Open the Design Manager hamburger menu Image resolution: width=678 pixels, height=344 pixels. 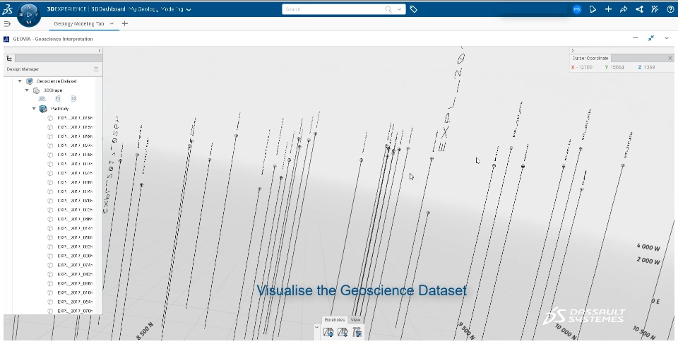tap(96, 69)
